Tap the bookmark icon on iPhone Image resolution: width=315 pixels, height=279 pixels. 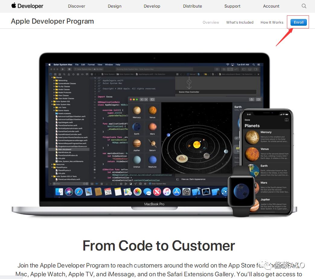pyautogui.click(x=287, y=120)
